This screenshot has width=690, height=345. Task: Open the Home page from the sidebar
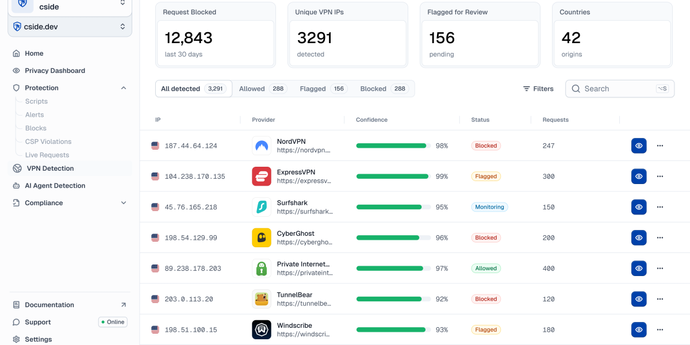[34, 53]
